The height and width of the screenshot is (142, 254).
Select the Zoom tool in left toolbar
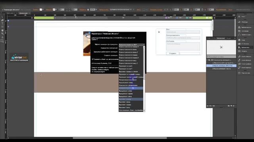pos(2,34)
